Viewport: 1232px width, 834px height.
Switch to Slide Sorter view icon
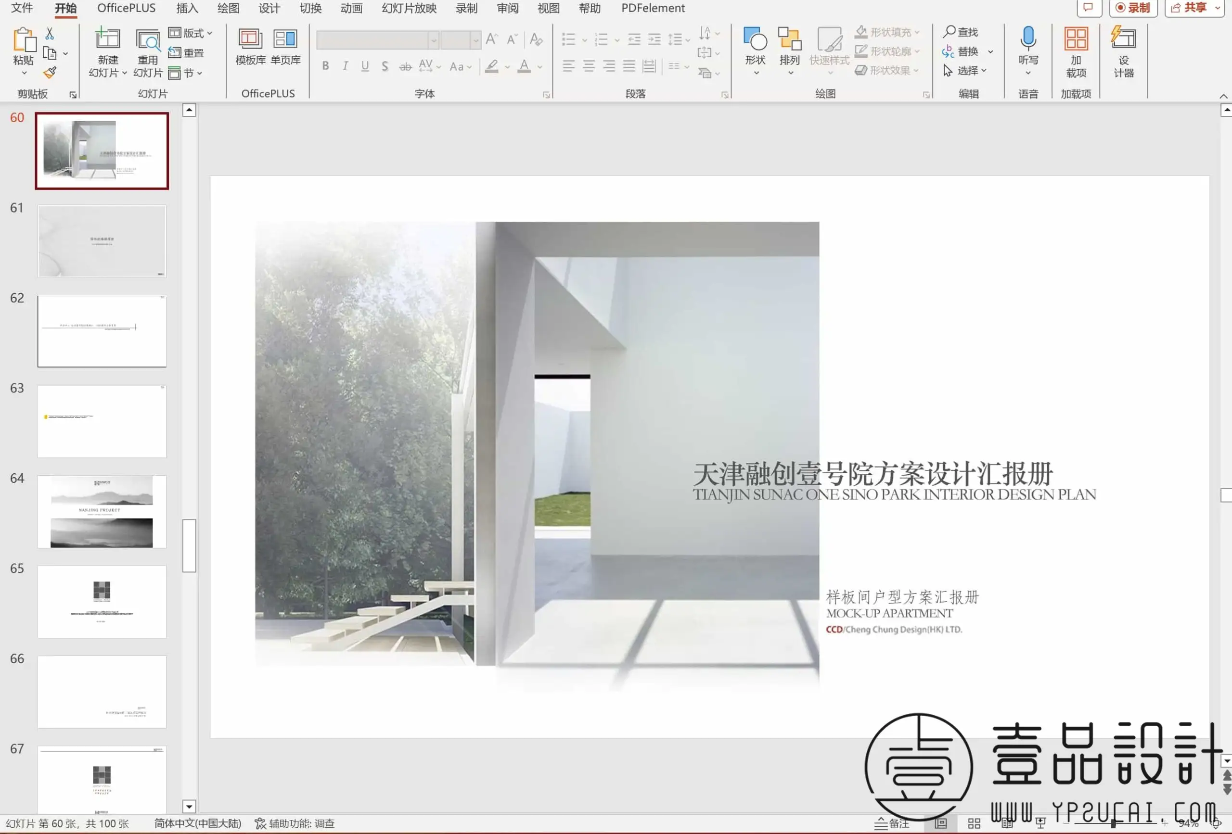pyautogui.click(x=974, y=823)
